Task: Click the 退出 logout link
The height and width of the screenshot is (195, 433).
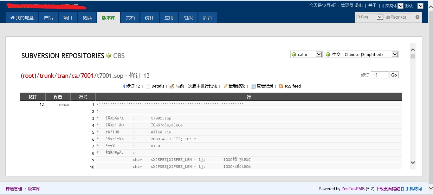Action: point(359,5)
